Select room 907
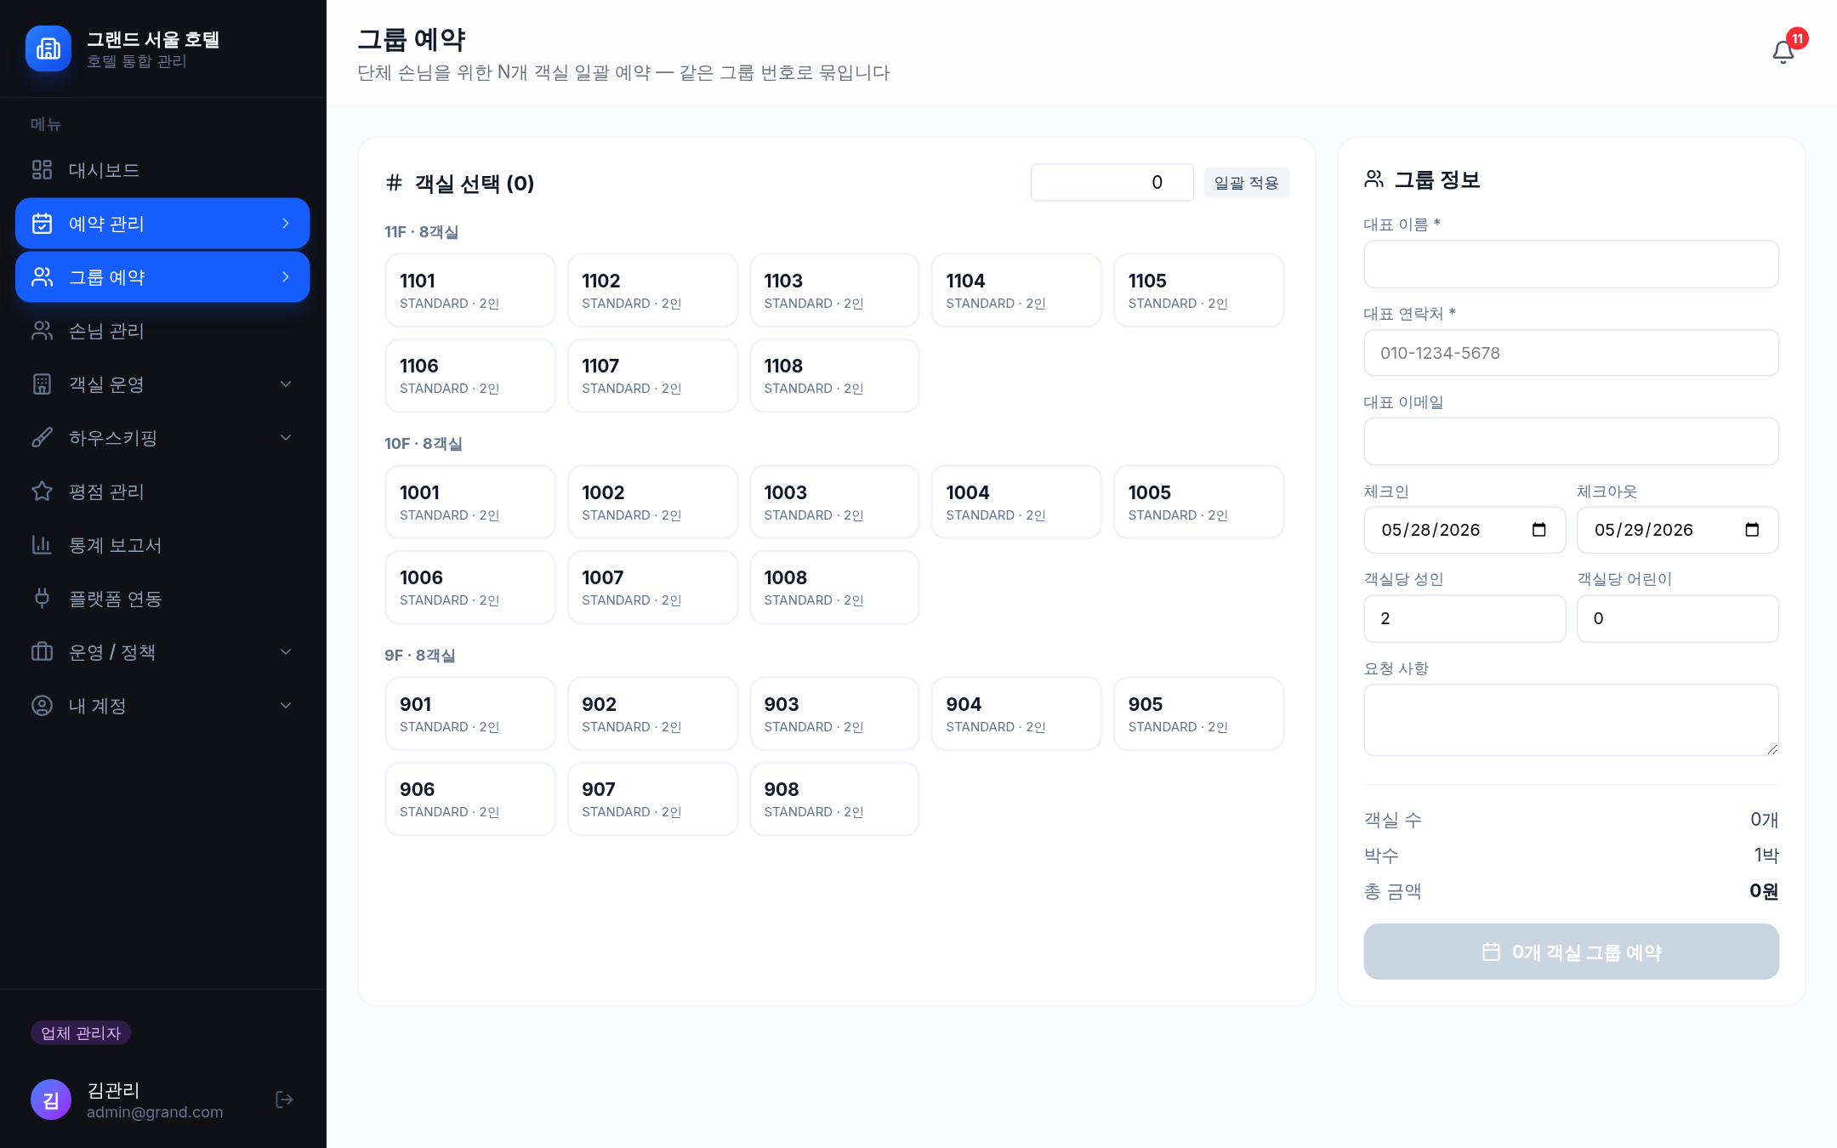Viewport: 1837px width, 1148px height. pyautogui.click(x=652, y=798)
